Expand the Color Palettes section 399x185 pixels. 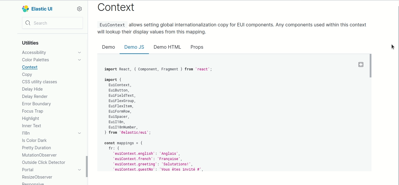pyautogui.click(x=79, y=60)
